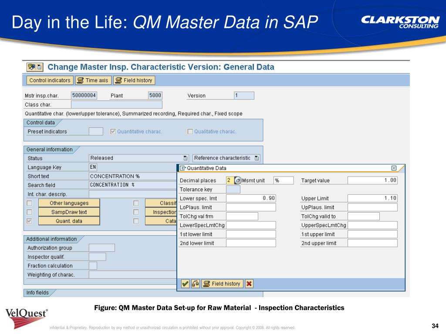Click the TolChg valid to field

(x=364, y=217)
